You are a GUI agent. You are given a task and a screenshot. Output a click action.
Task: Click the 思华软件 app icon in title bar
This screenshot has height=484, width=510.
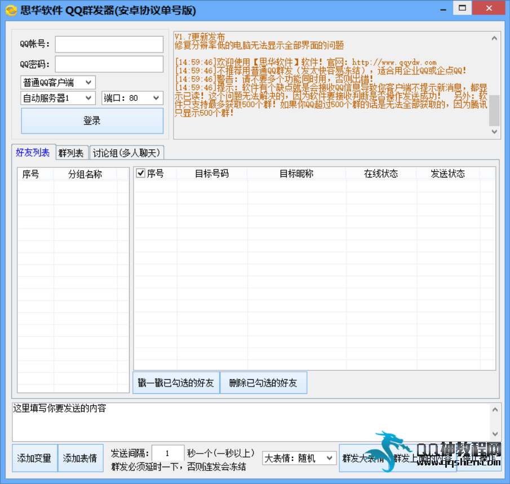coord(11,10)
